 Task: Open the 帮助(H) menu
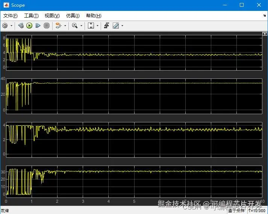coord(94,16)
